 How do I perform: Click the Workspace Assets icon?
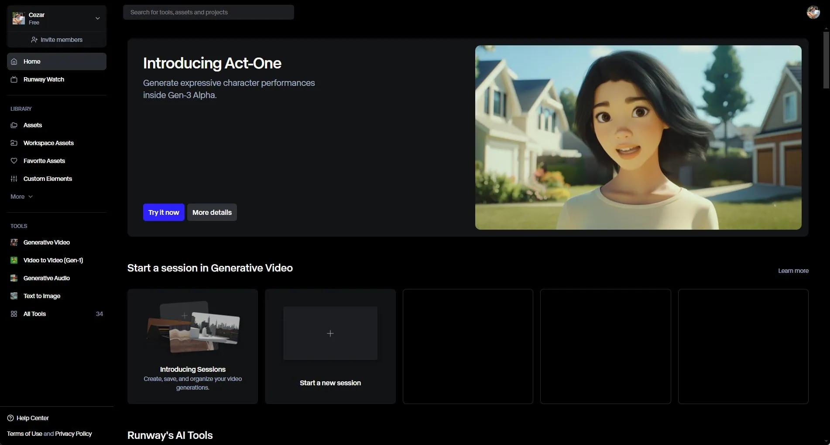point(14,143)
